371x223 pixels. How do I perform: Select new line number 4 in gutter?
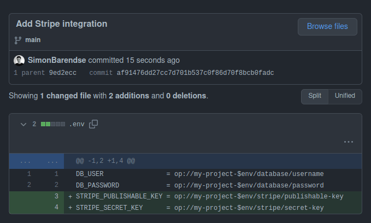click(56, 207)
